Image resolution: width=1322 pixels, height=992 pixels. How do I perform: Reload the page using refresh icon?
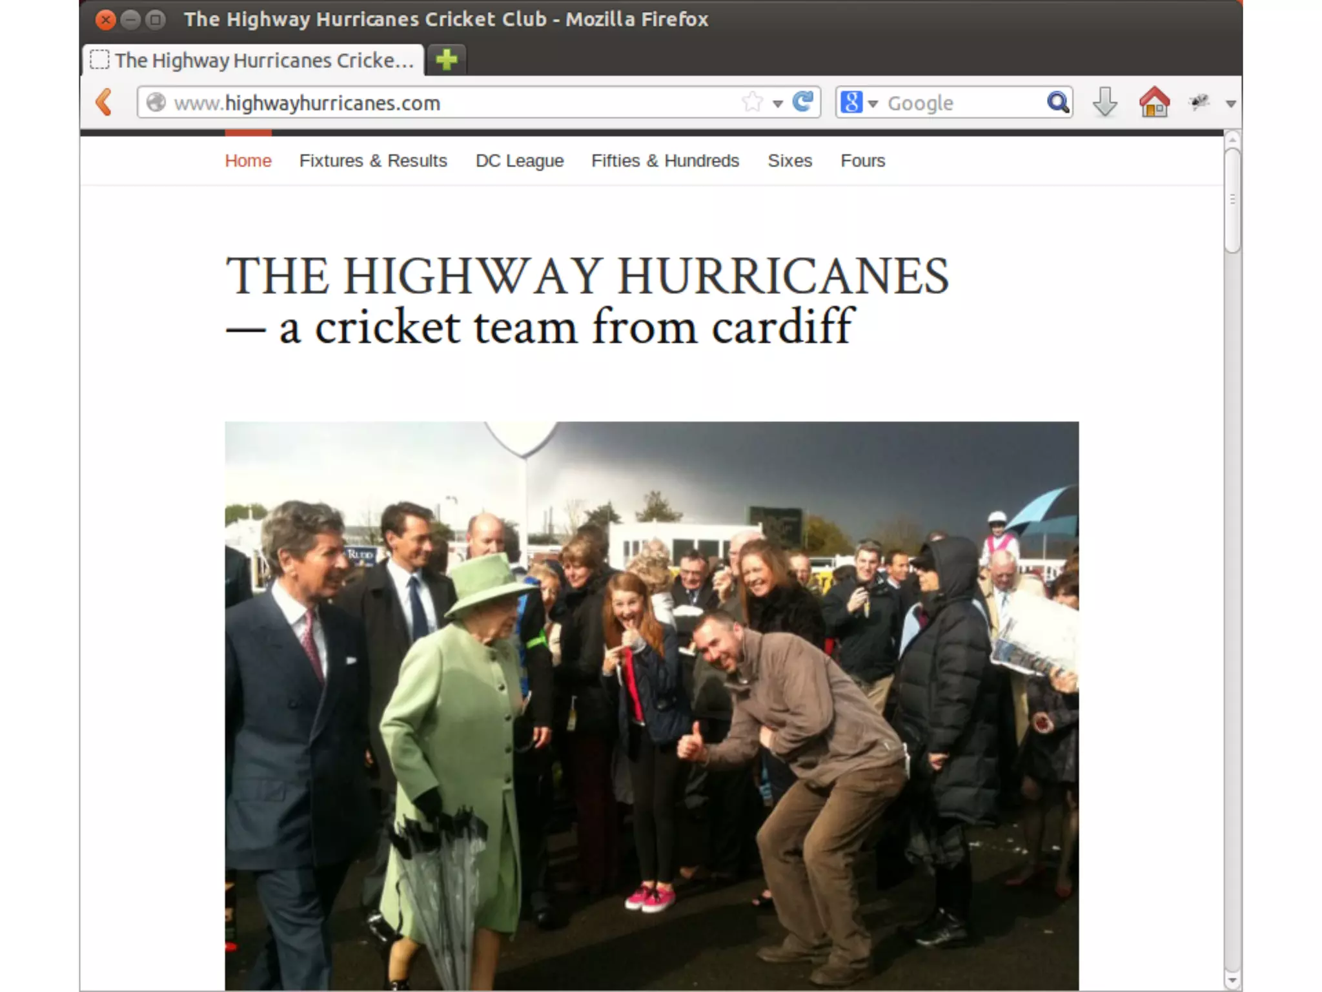click(x=803, y=102)
